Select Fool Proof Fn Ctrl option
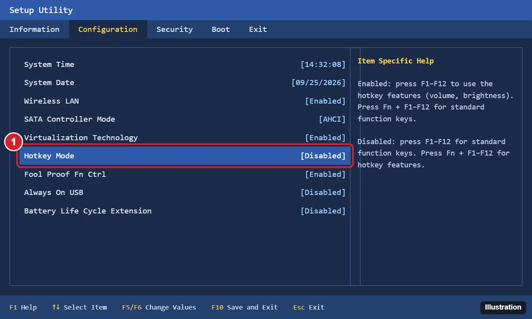 185,174
